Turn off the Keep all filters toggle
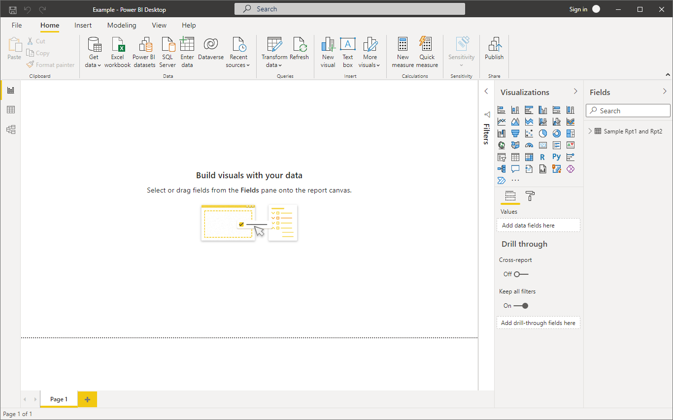Viewport: 673px width, 420px height. (521, 306)
